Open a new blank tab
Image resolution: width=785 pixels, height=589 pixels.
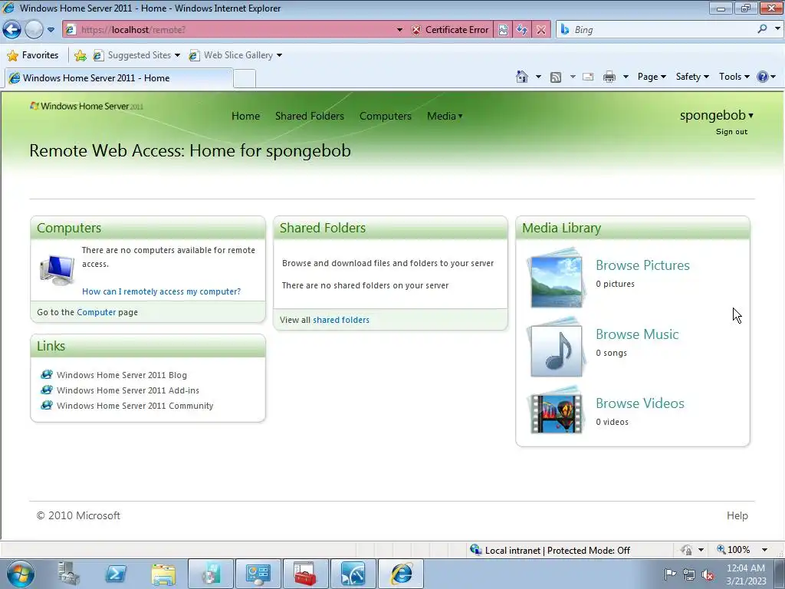pyautogui.click(x=245, y=79)
